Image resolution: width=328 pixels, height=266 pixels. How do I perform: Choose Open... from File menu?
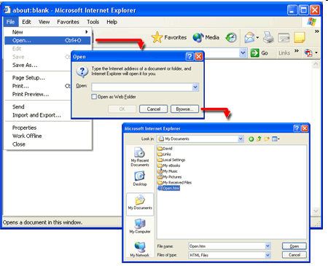click(x=47, y=40)
